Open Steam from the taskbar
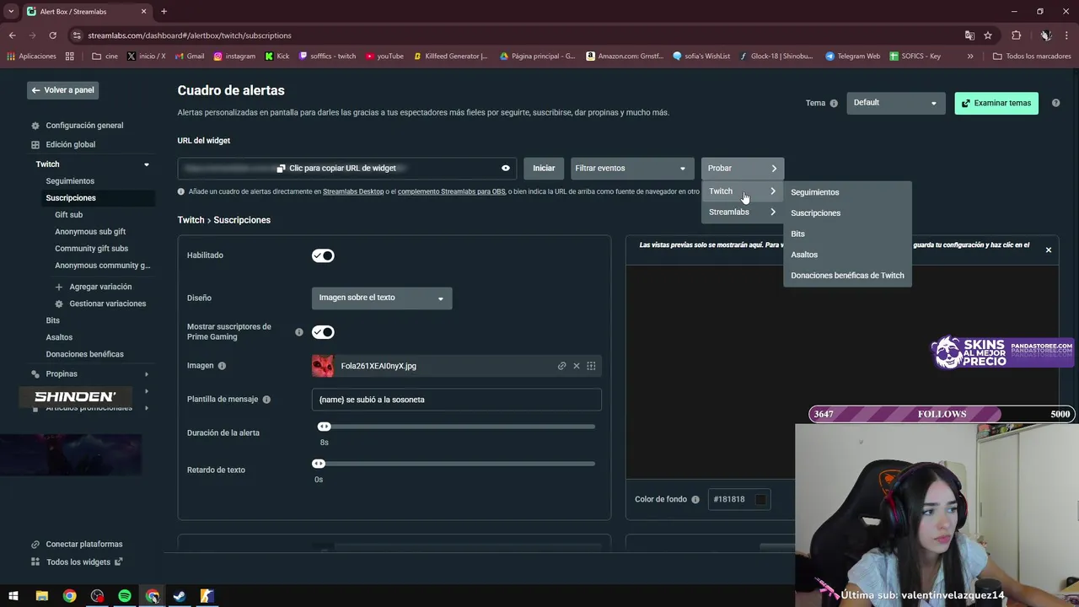The image size is (1079, 607). 180,596
